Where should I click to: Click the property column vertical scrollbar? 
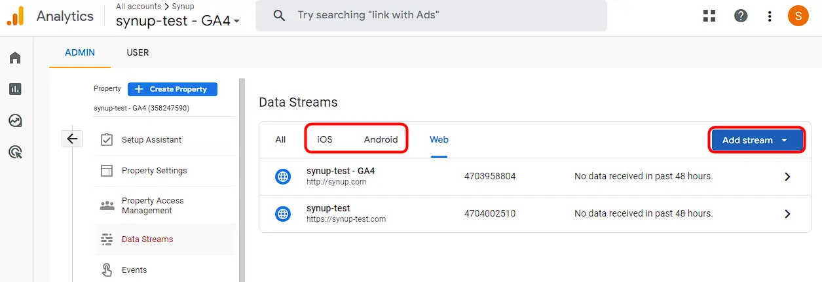[x=242, y=180]
